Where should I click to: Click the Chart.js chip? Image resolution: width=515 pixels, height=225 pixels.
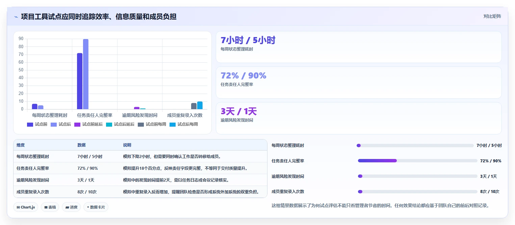(26, 207)
